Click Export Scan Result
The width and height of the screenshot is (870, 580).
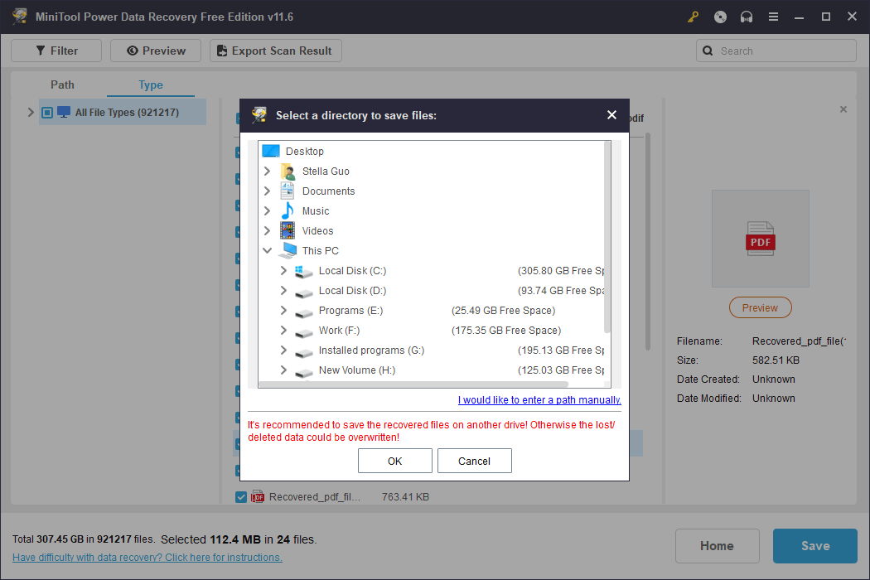point(276,51)
